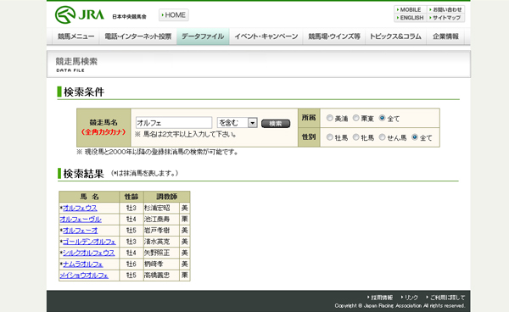Viewport: 509px width, 312px height.
Task: Open リンク footer link
Action: tap(410, 298)
